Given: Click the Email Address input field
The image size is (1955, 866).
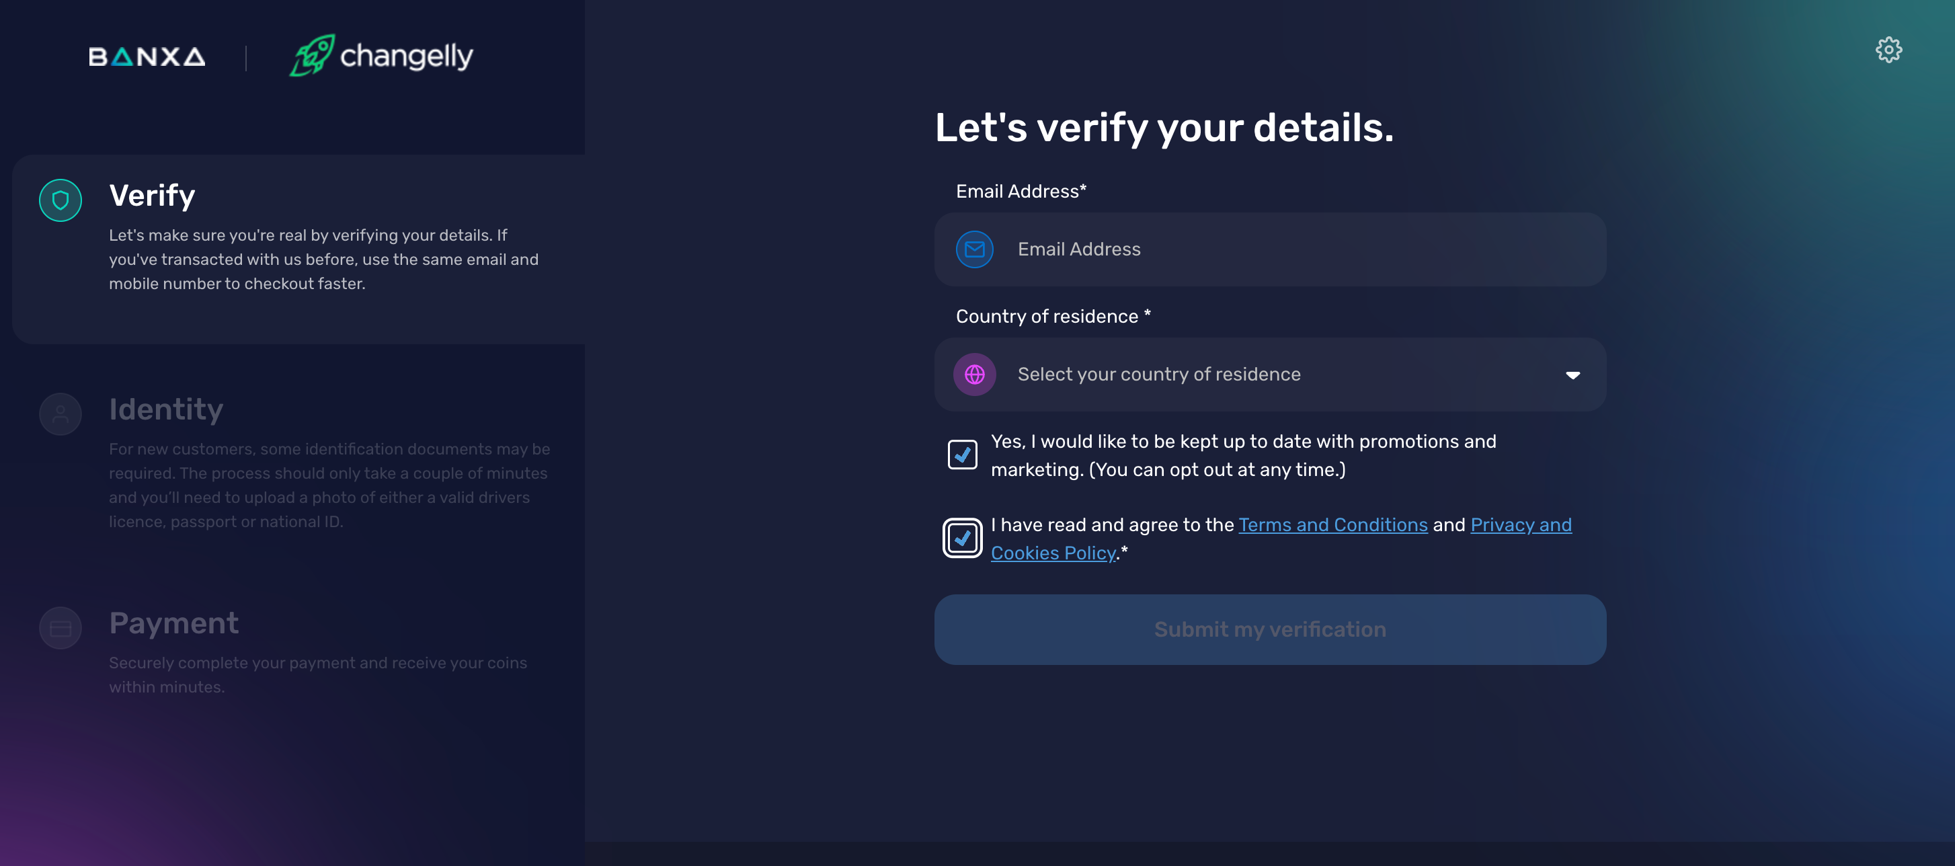Looking at the screenshot, I should (x=1269, y=248).
